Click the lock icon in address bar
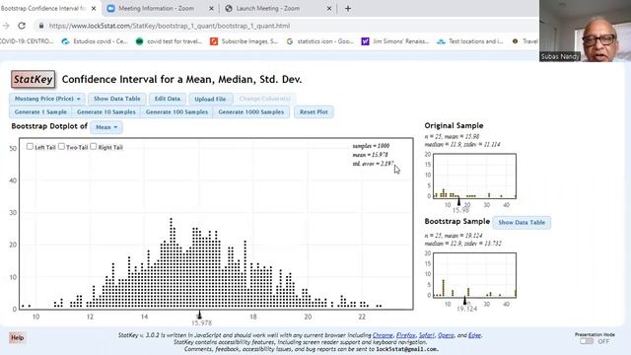This screenshot has width=631, height=355. click(x=41, y=26)
